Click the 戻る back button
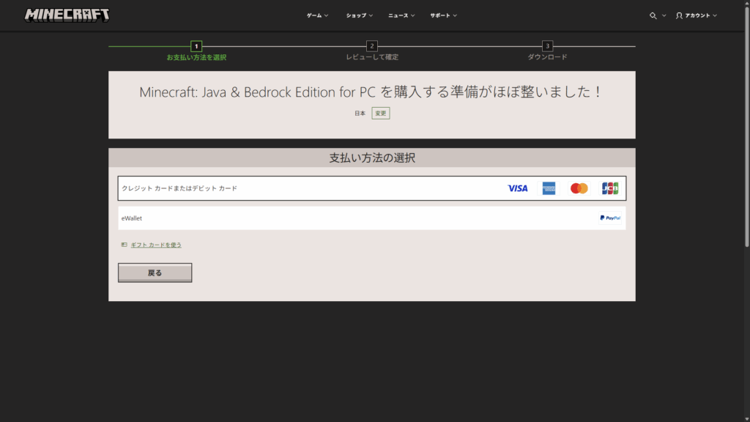 [x=155, y=273]
